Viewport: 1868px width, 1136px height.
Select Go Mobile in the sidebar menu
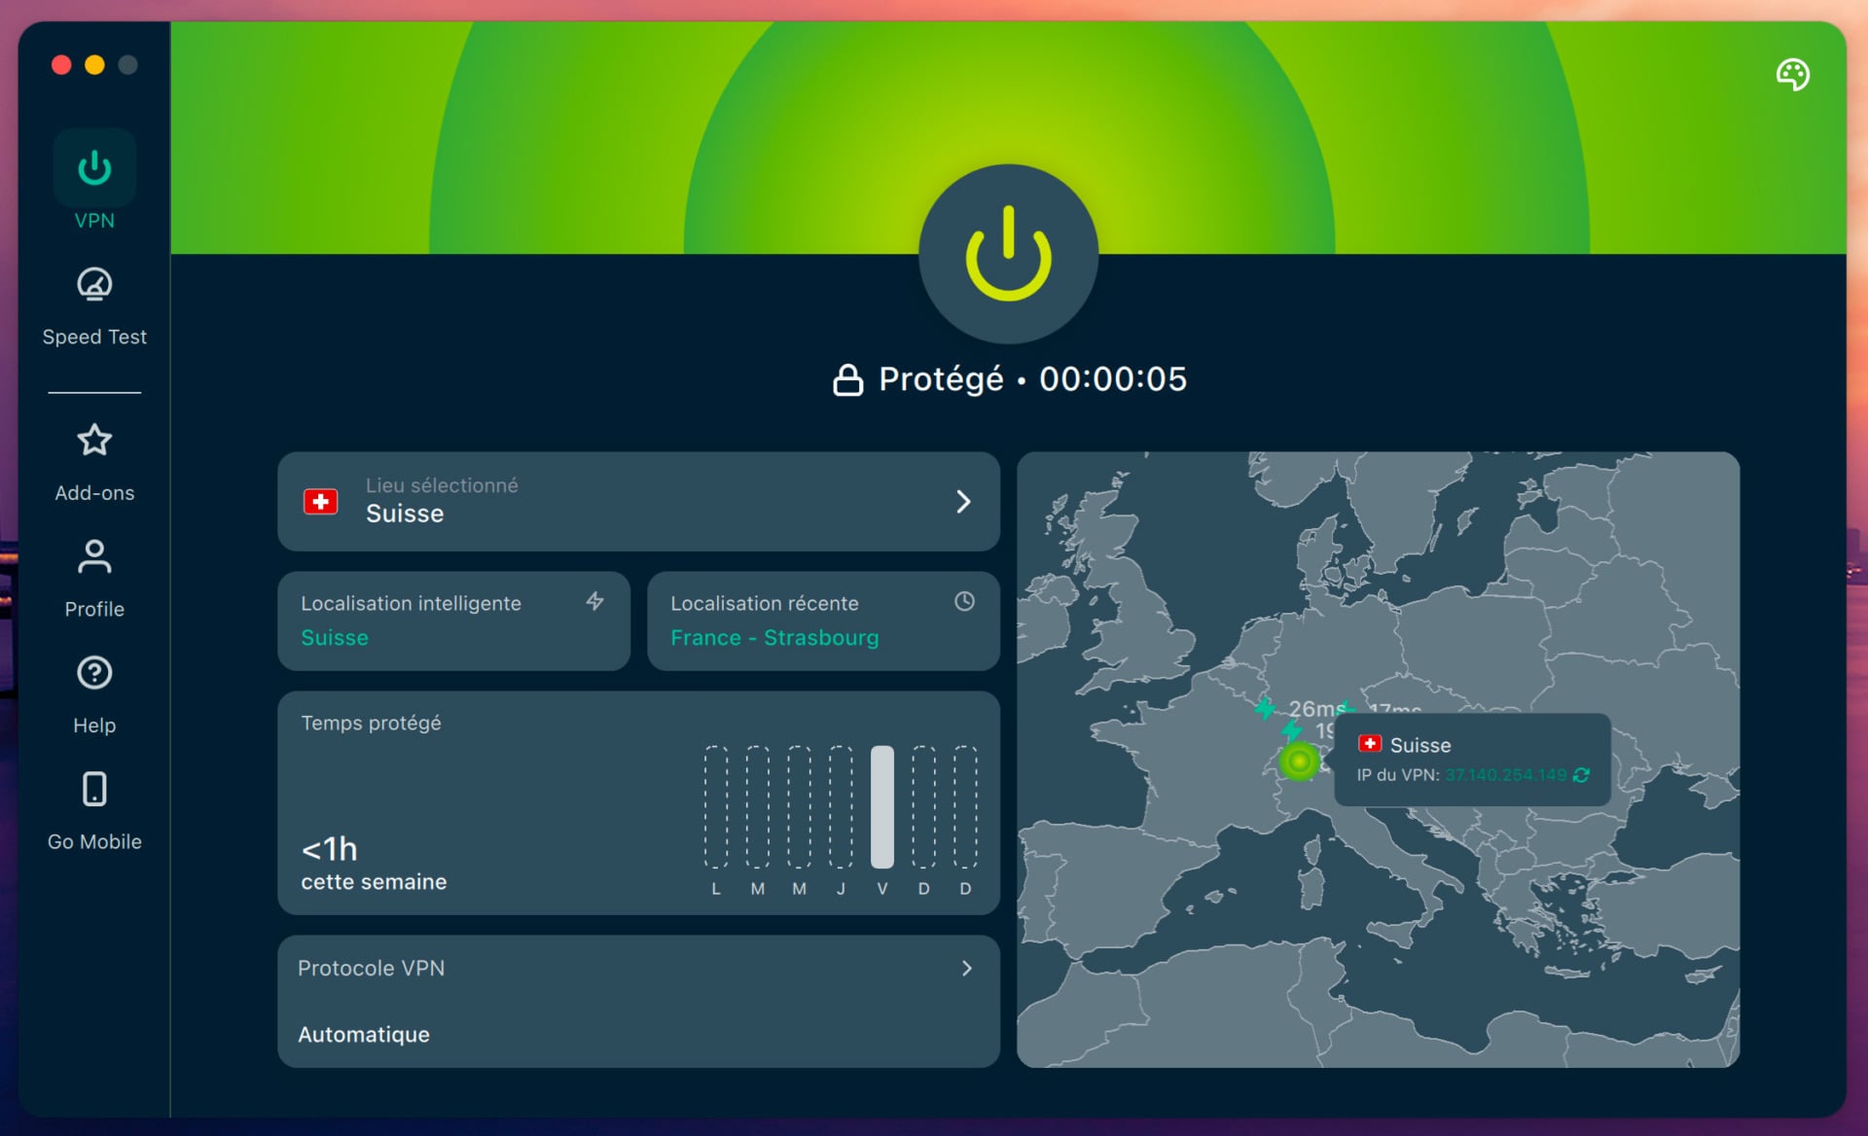click(x=93, y=807)
